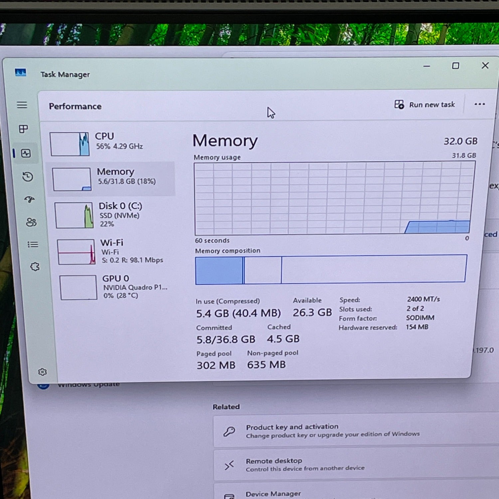Switch to the Users page icon
This screenshot has width=499, height=499.
coord(31,222)
